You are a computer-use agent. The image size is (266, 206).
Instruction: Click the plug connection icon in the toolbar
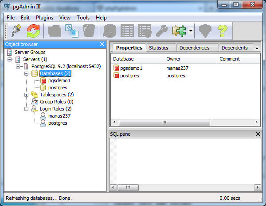(16, 31)
